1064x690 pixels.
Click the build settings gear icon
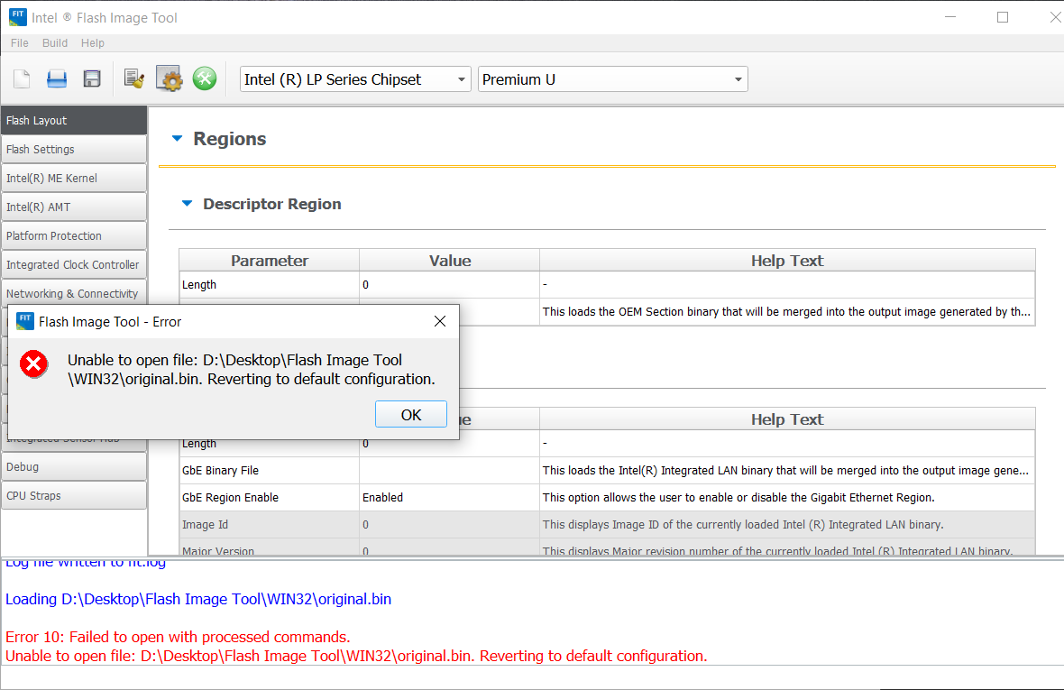(169, 78)
